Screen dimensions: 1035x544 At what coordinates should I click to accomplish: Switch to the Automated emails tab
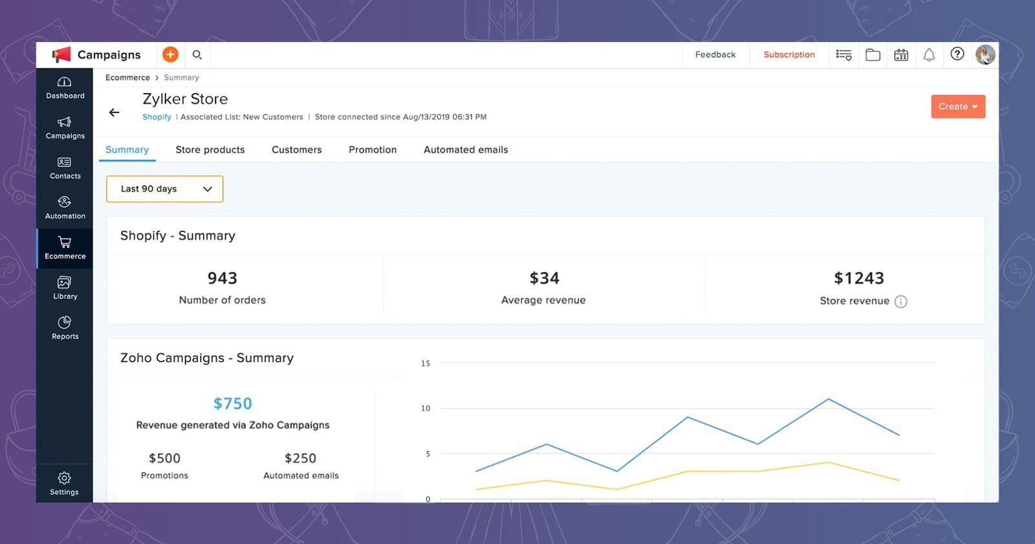click(x=466, y=150)
